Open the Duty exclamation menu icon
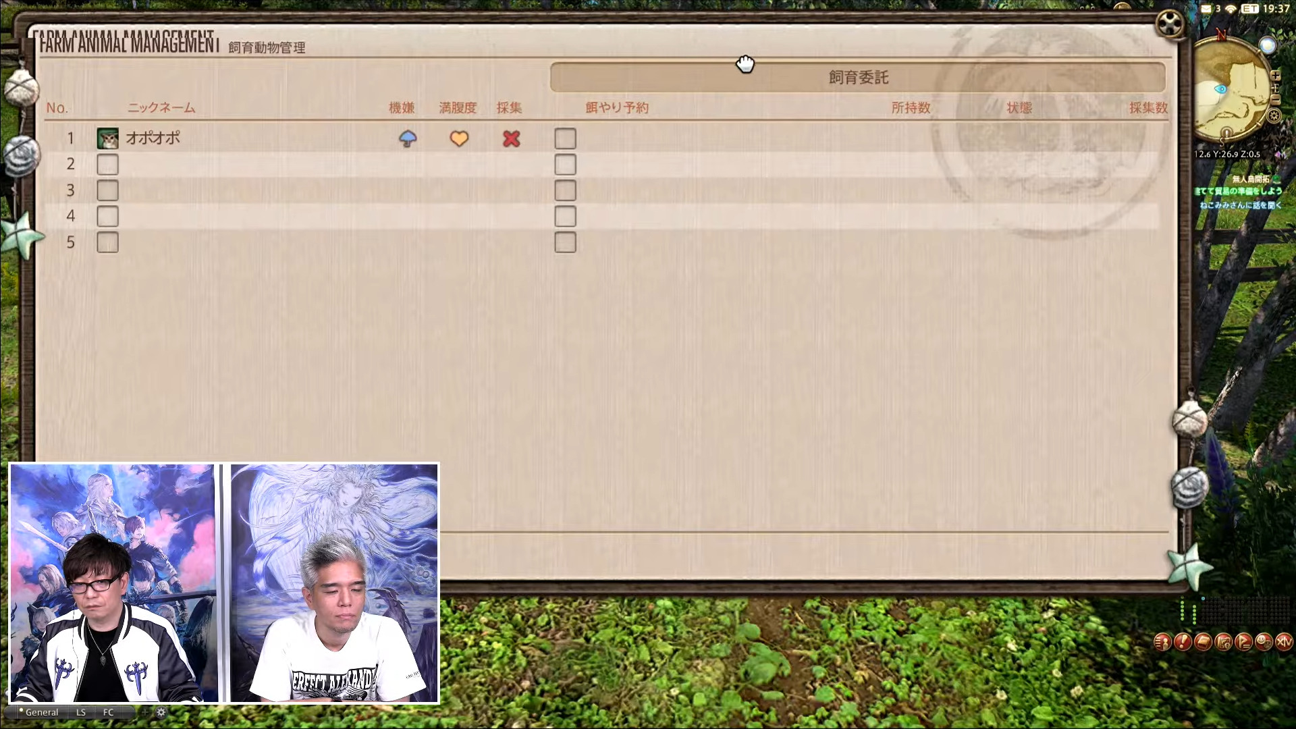1296x729 pixels. point(1183,642)
